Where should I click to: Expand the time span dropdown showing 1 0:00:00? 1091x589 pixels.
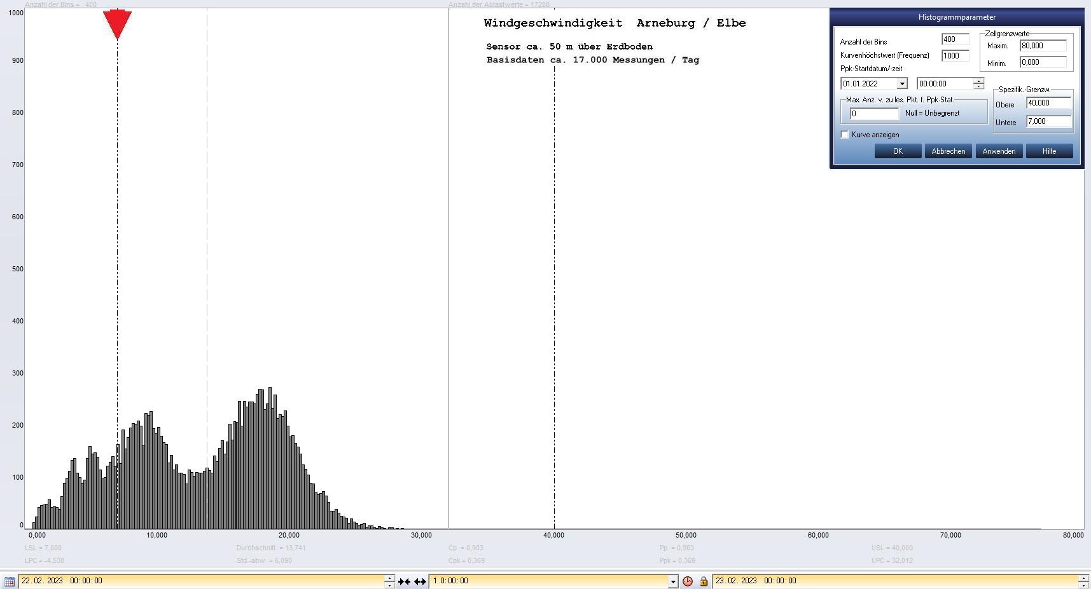tap(673, 581)
